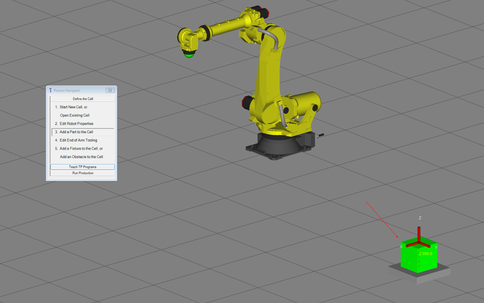484x303 pixels.
Task: Select Add a Fixture to the Cell
Action: [x=81, y=149]
